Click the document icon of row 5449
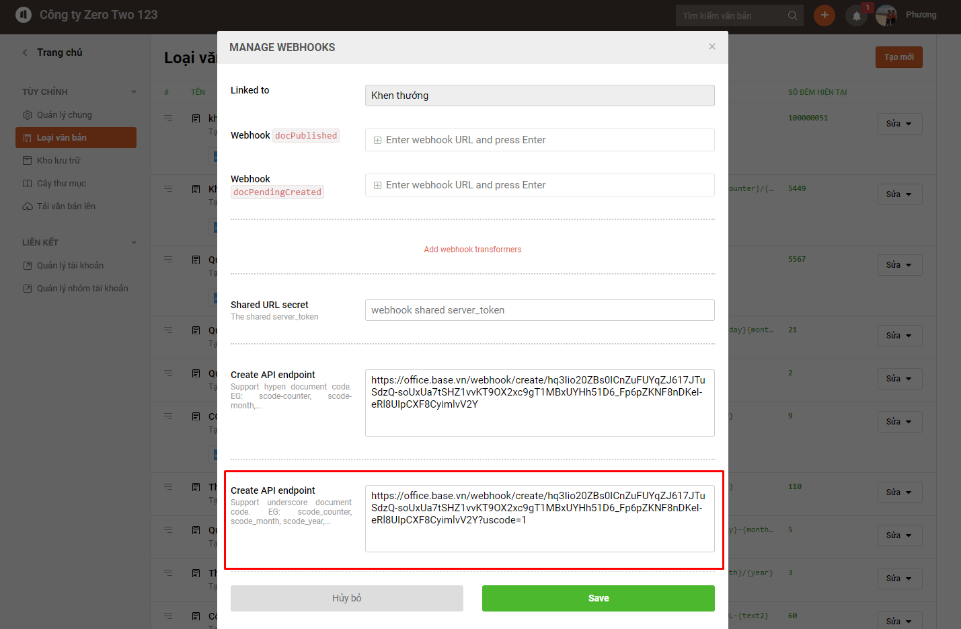 pos(196,189)
